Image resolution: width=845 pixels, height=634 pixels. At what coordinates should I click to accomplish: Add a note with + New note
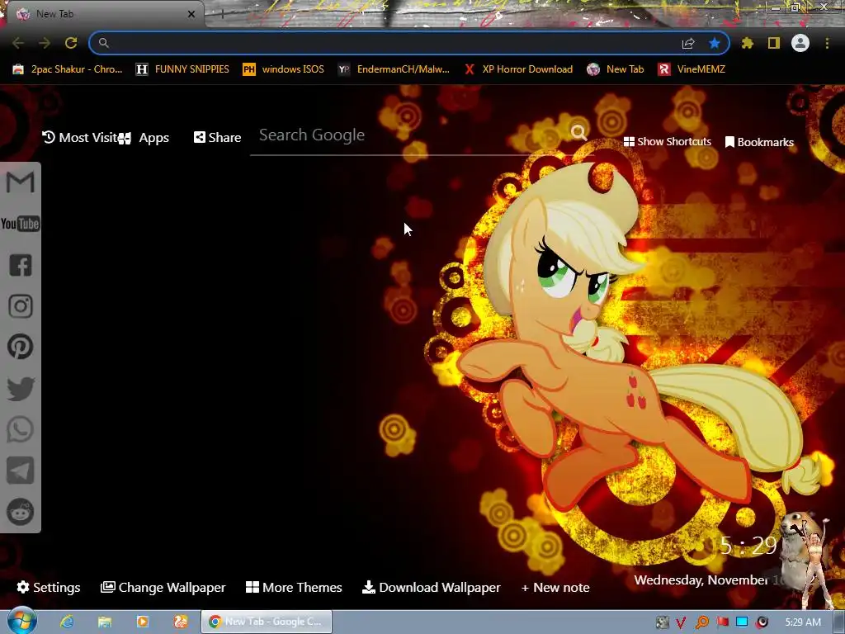[555, 587]
